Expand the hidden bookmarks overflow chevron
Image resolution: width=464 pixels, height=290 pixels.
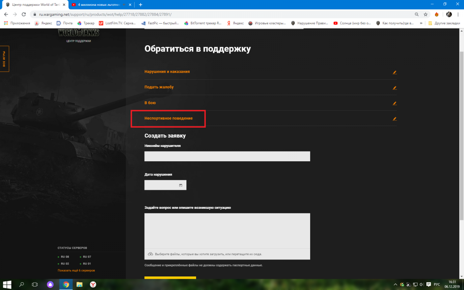coord(421,23)
